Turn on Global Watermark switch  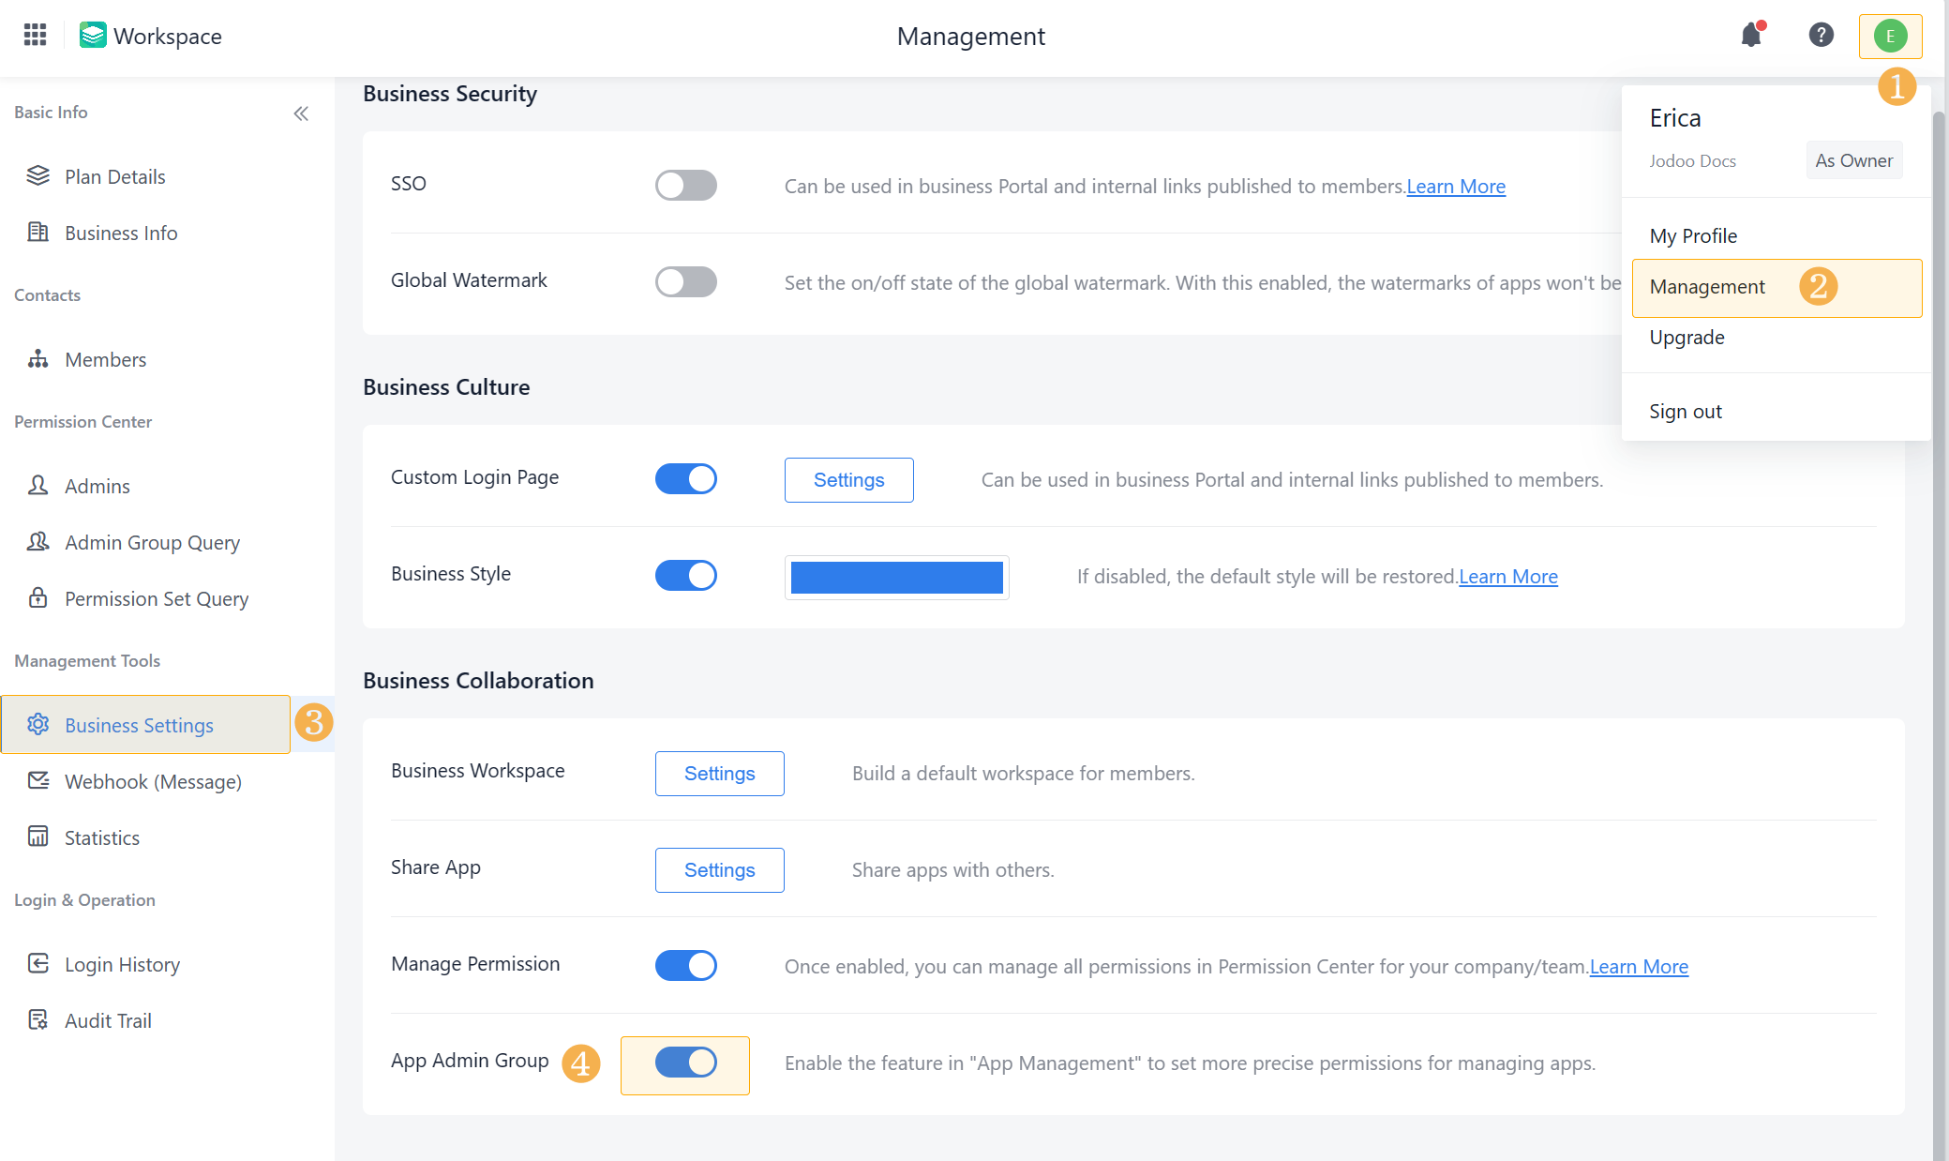click(685, 281)
